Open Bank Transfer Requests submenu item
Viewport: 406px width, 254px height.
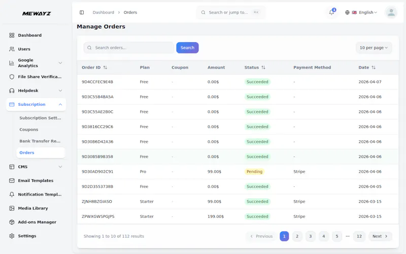pyautogui.click(x=40, y=141)
